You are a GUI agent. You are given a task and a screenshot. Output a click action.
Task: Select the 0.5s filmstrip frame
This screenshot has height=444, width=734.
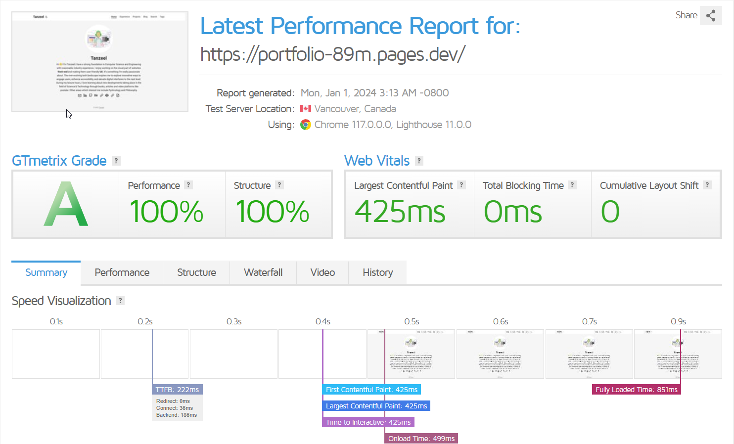(411, 354)
